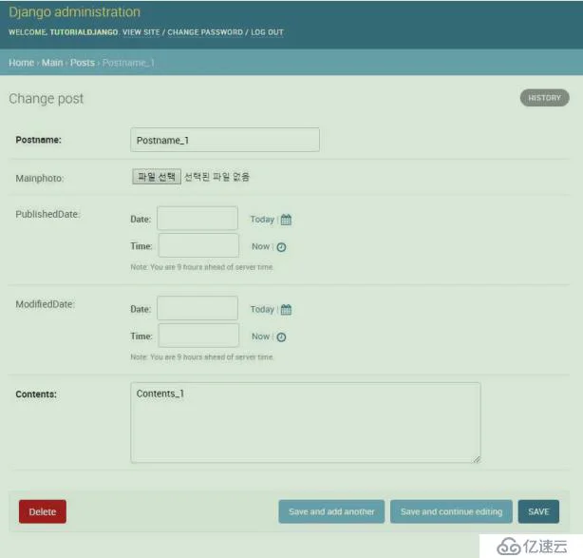Open ModifiedDate clock time picker icon
583x558 pixels.
[281, 337]
